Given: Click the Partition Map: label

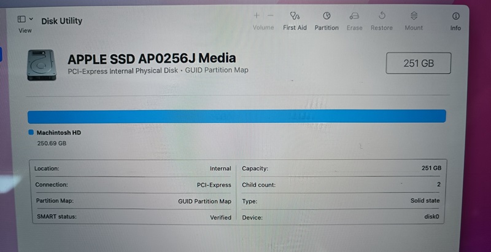Looking at the screenshot, I should click(x=55, y=200).
